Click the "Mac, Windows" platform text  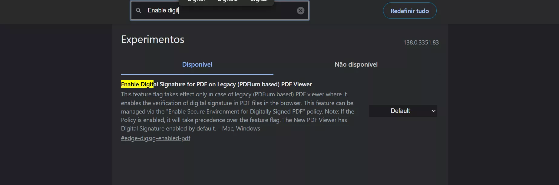241,128
